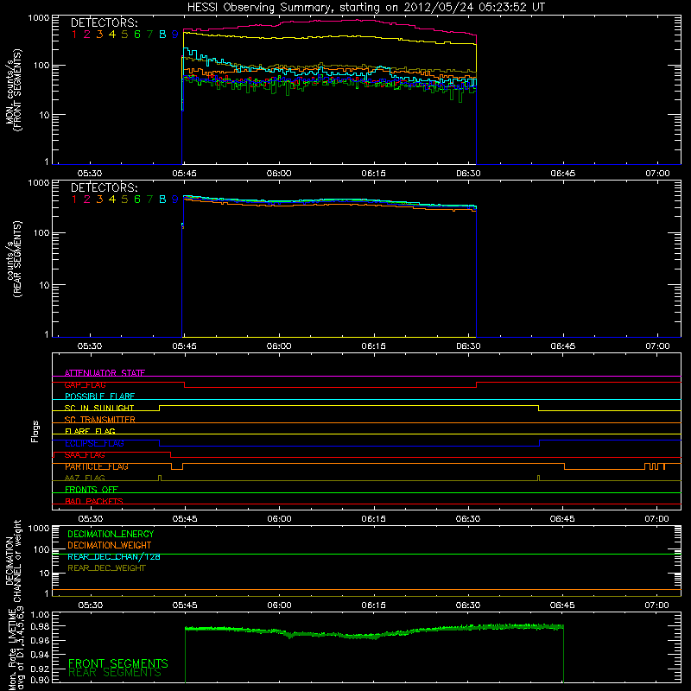Select detector 7 legend number in front segments panel
The width and height of the screenshot is (691, 691).
[149, 34]
